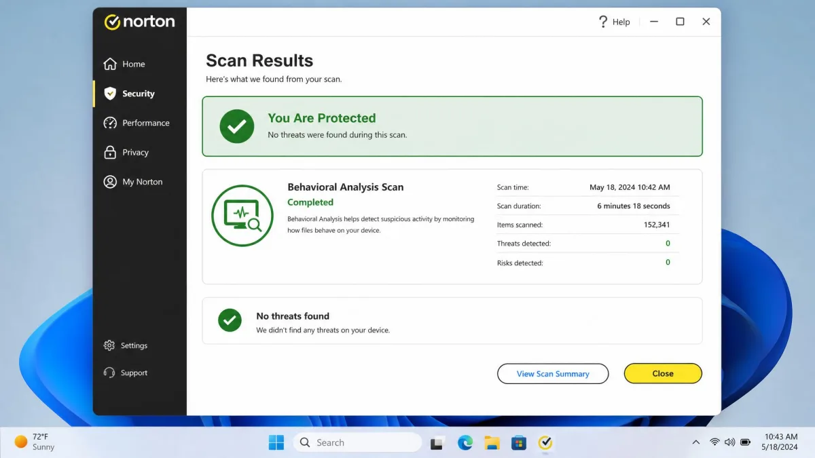Click the Settings gear icon
Screen dimensions: 815x458
point(109,345)
